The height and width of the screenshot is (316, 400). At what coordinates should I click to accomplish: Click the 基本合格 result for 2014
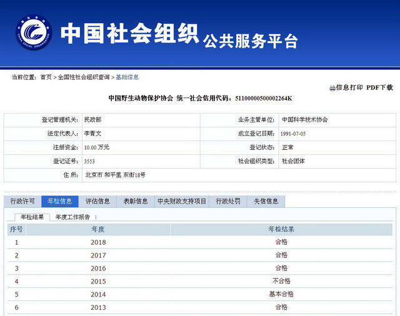coord(281,294)
